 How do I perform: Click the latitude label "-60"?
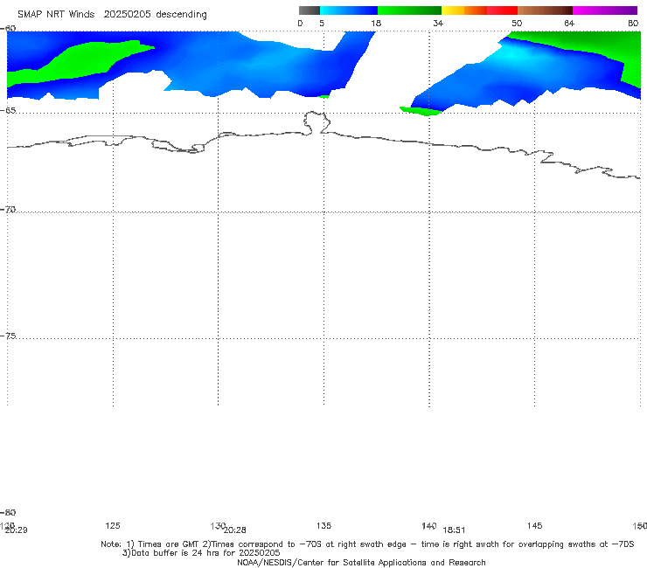tap(8, 28)
